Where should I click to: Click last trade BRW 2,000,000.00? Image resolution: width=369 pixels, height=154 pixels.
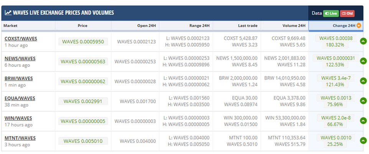point(238,78)
